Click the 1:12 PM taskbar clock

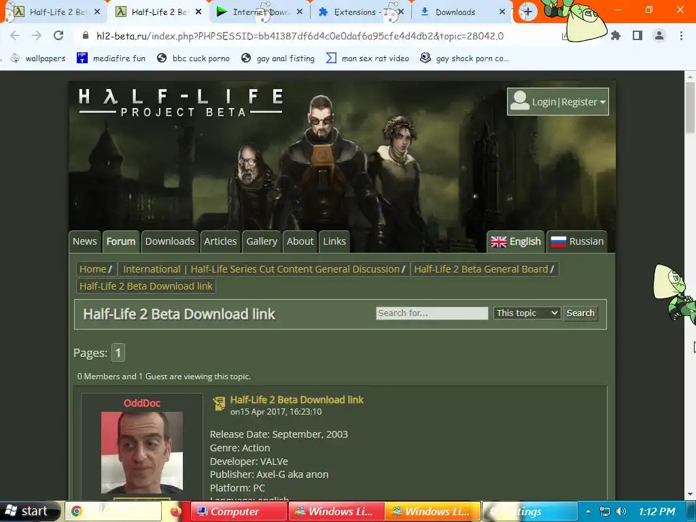coord(657,511)
